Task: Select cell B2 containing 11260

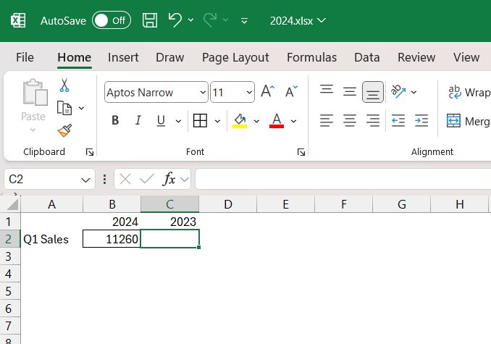Action: coord(112,239)
